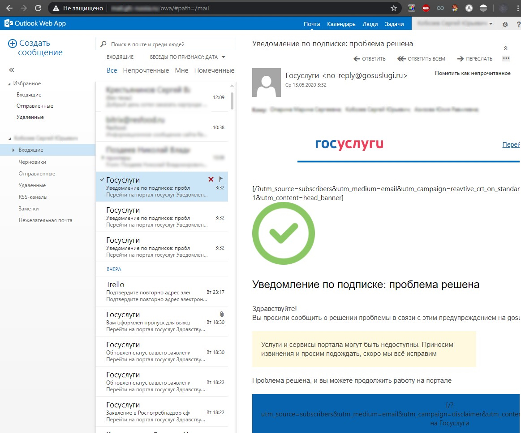
Task: Delete selected Госуслуги message with red X
Action: click(211, 179)
